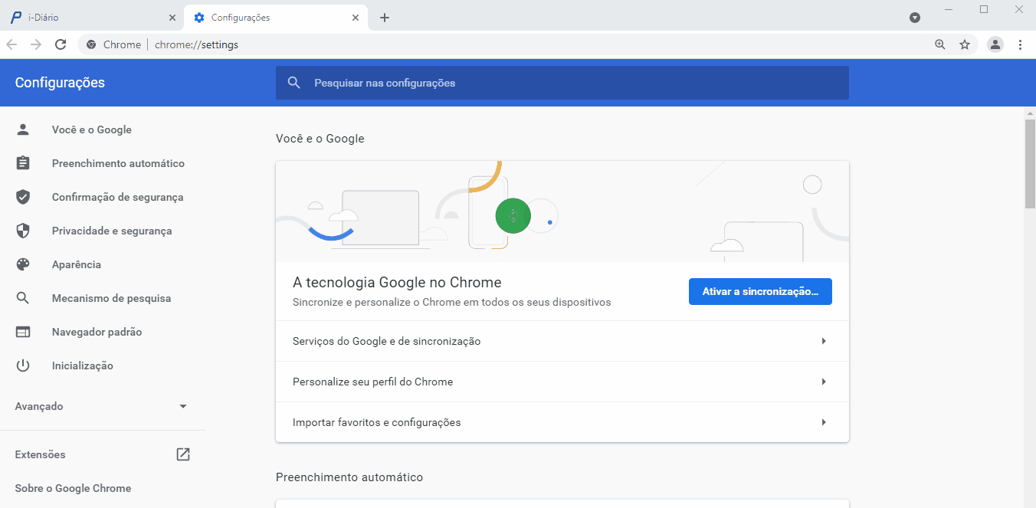Click the external link icon beside Extensões
1036x508 pixels.
point(183,454)
